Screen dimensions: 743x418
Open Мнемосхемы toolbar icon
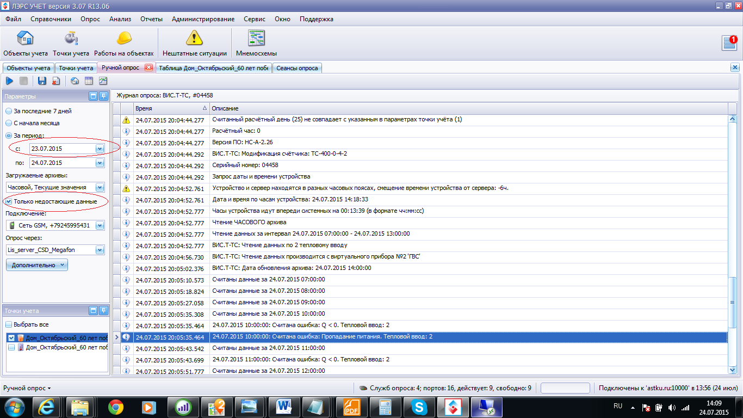(256, 43)
